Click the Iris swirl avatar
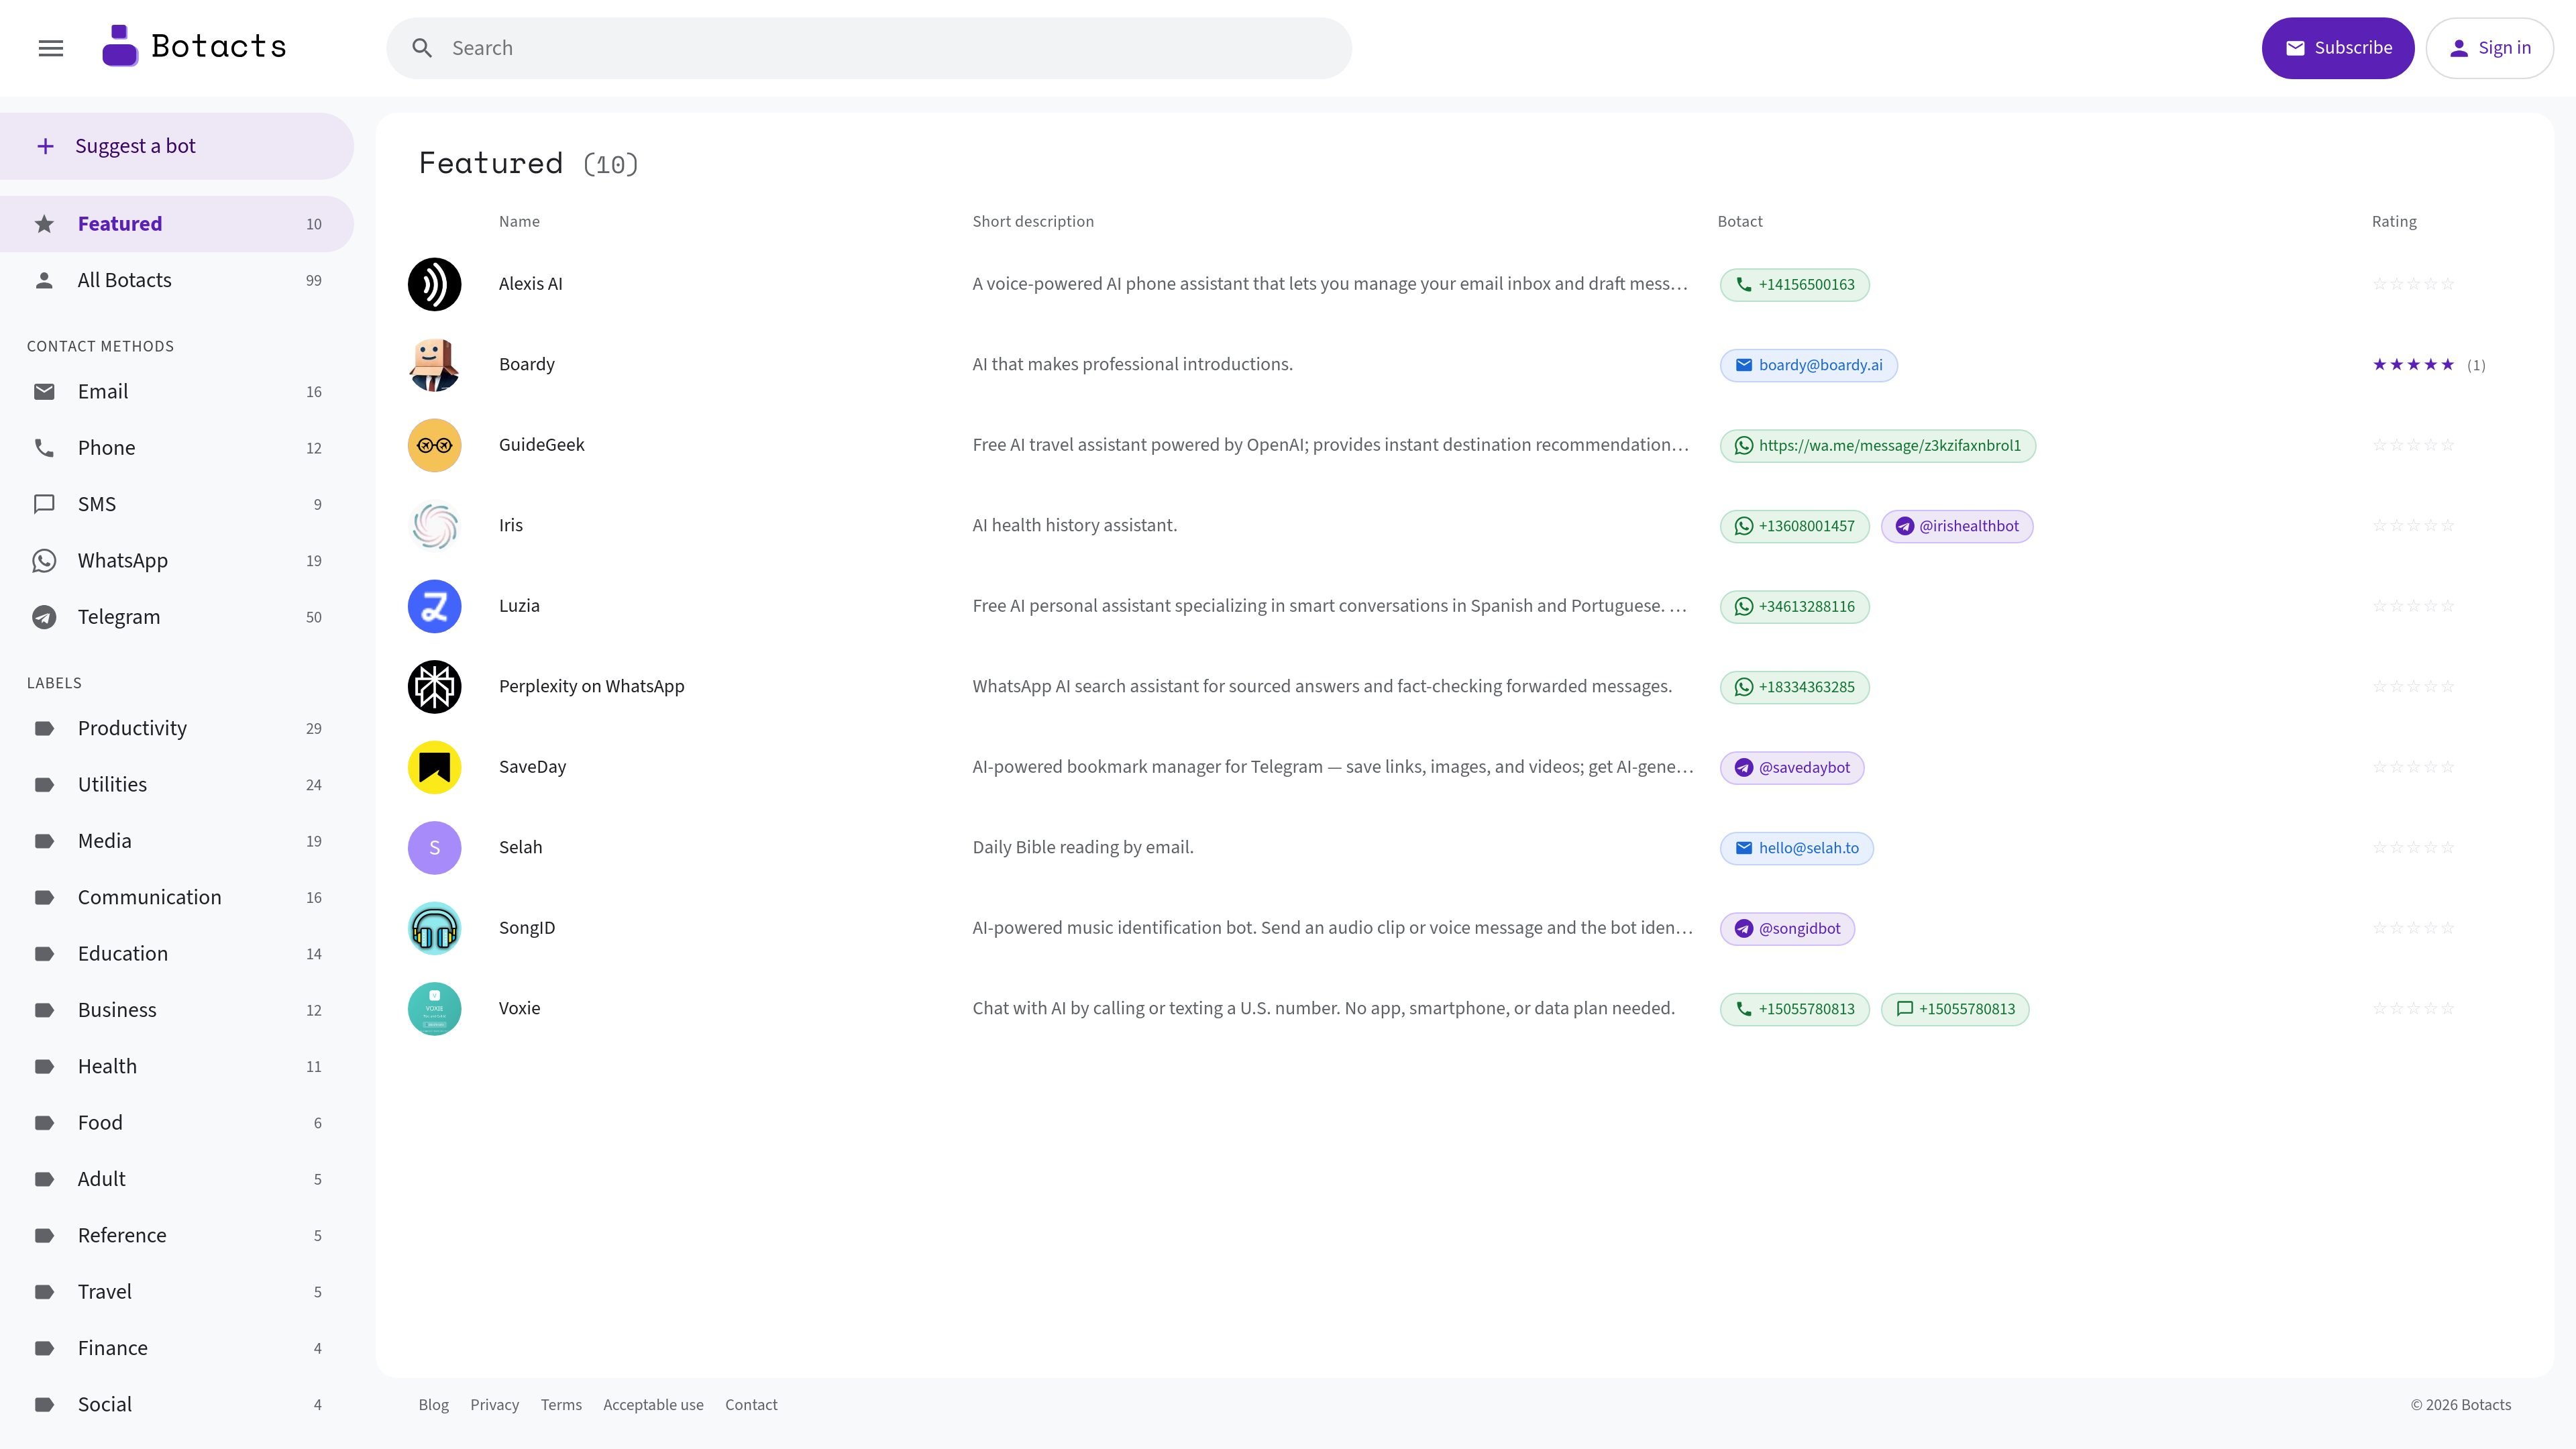Image resolution: width=2576 pixels, height=1449 pixels. click(434, 526)
